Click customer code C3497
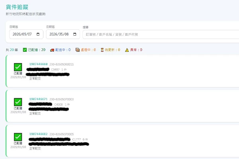 pos(55,70)
